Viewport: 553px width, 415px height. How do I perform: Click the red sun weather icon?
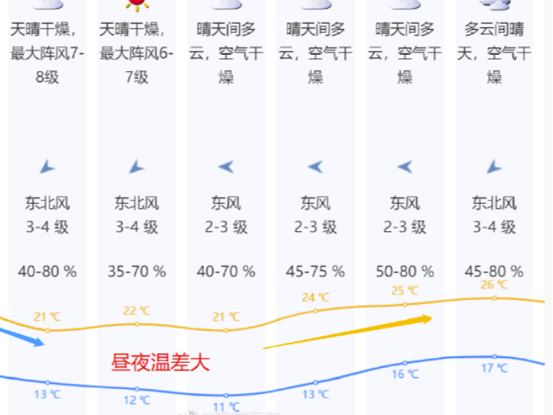[137, 5]
